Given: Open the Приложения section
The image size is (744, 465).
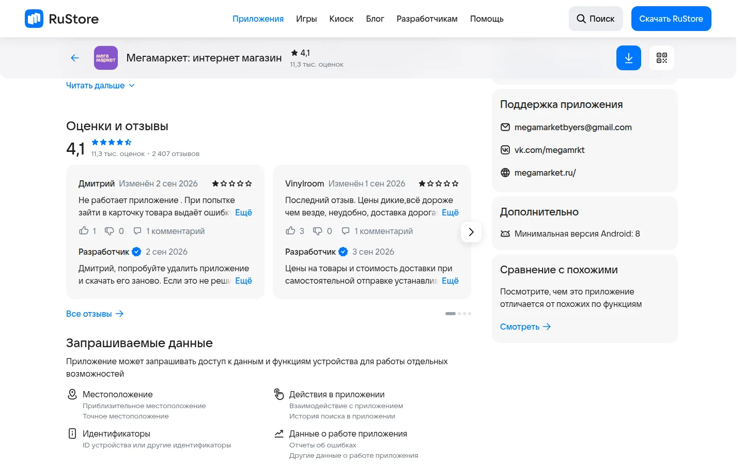Looking at the screenshot, I should click(x=258, y=19).
